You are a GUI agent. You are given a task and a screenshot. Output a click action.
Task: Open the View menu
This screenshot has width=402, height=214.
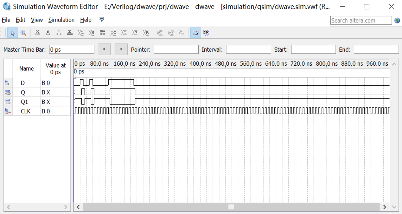click(x=36, y=20)
